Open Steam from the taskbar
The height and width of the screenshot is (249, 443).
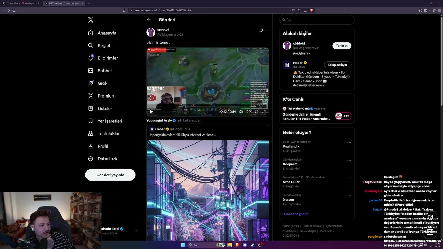coord(252,245)
